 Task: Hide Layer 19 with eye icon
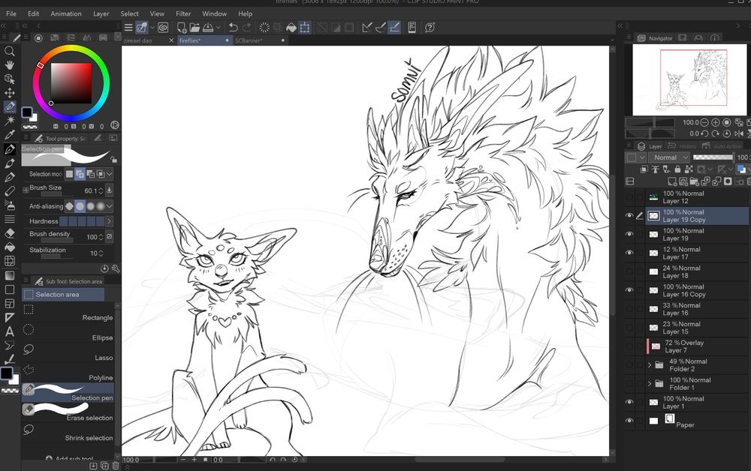pyautogui.click(x=629, y=234)
